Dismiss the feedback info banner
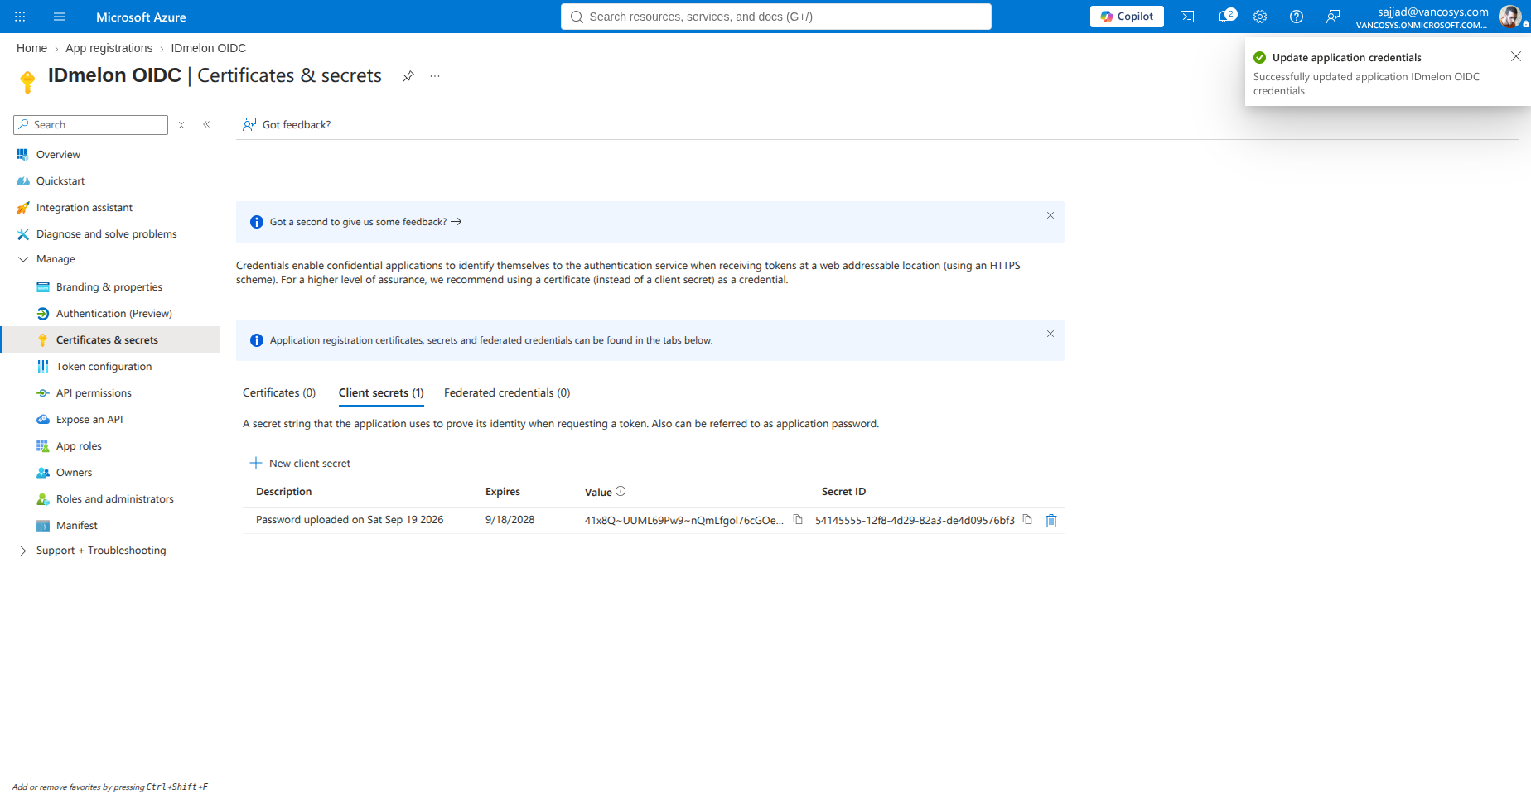The width and height of the screenshot is (1531, 799). (x=1050, y=215)
